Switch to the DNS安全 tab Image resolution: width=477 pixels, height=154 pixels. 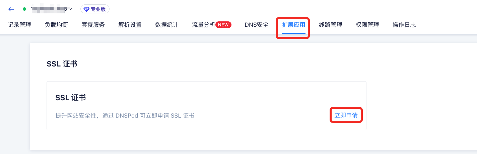click(x=257, y=25)
